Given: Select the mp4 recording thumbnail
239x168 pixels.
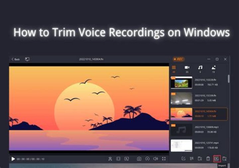Looking at the screenshot, I should tap(181, 146).
